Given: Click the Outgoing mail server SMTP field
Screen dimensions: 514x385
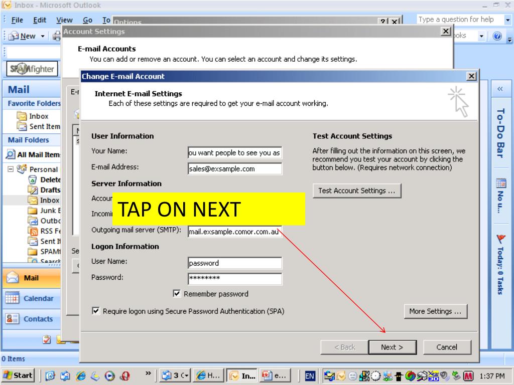Looking at the screenshot, I should (x=235, y=232).
